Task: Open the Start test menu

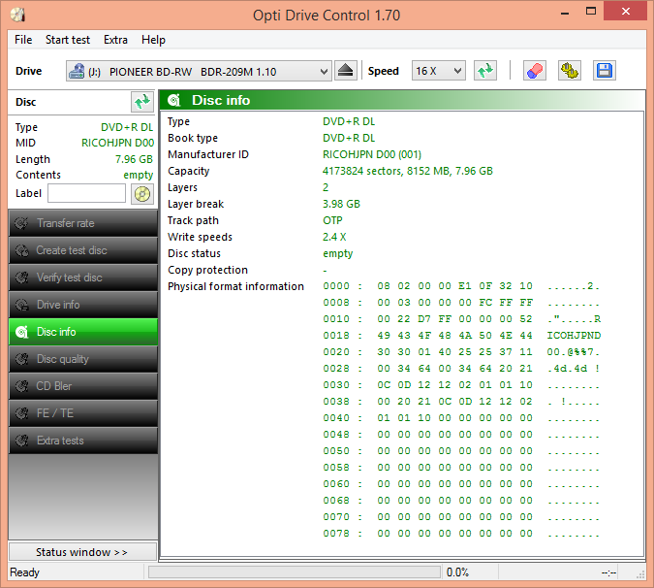Action: click(68, 40)
